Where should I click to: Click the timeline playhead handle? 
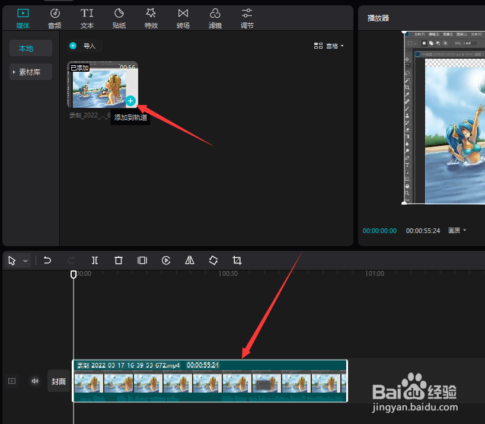point(74,275)
